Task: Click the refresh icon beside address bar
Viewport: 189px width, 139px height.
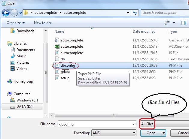Action: (135, 13)
